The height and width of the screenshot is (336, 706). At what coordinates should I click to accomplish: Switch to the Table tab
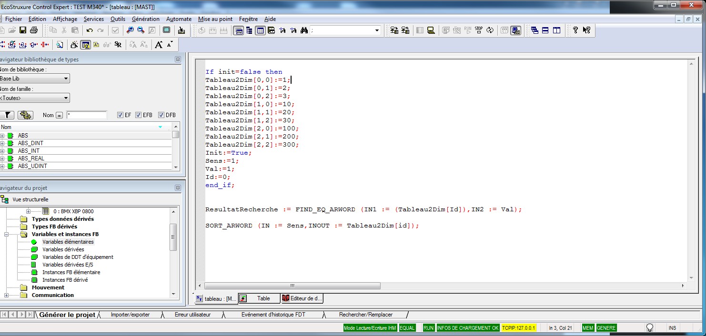(x=263, y=298)
